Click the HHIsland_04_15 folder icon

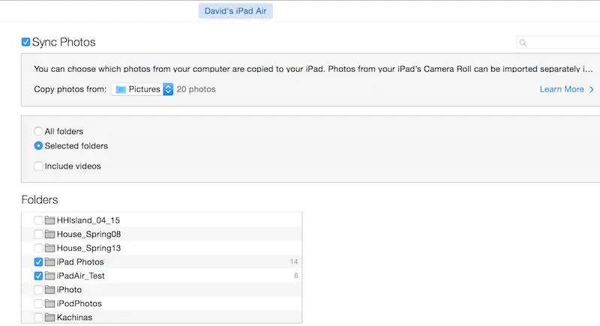click(x=50, y=220)
